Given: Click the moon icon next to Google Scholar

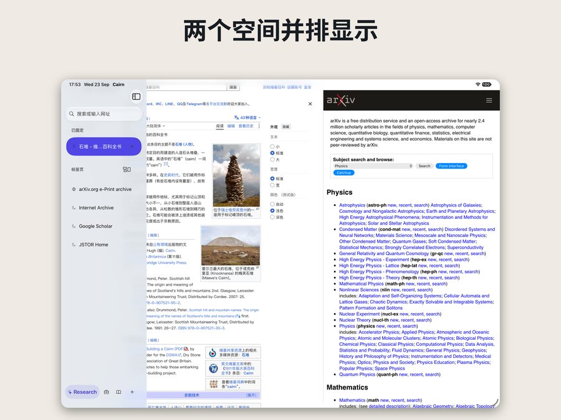Looking at the screenshot, I should coord(74,226).
